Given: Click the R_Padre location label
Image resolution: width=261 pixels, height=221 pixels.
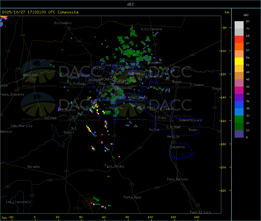Looking at the screenshot, I should (166, 109).
